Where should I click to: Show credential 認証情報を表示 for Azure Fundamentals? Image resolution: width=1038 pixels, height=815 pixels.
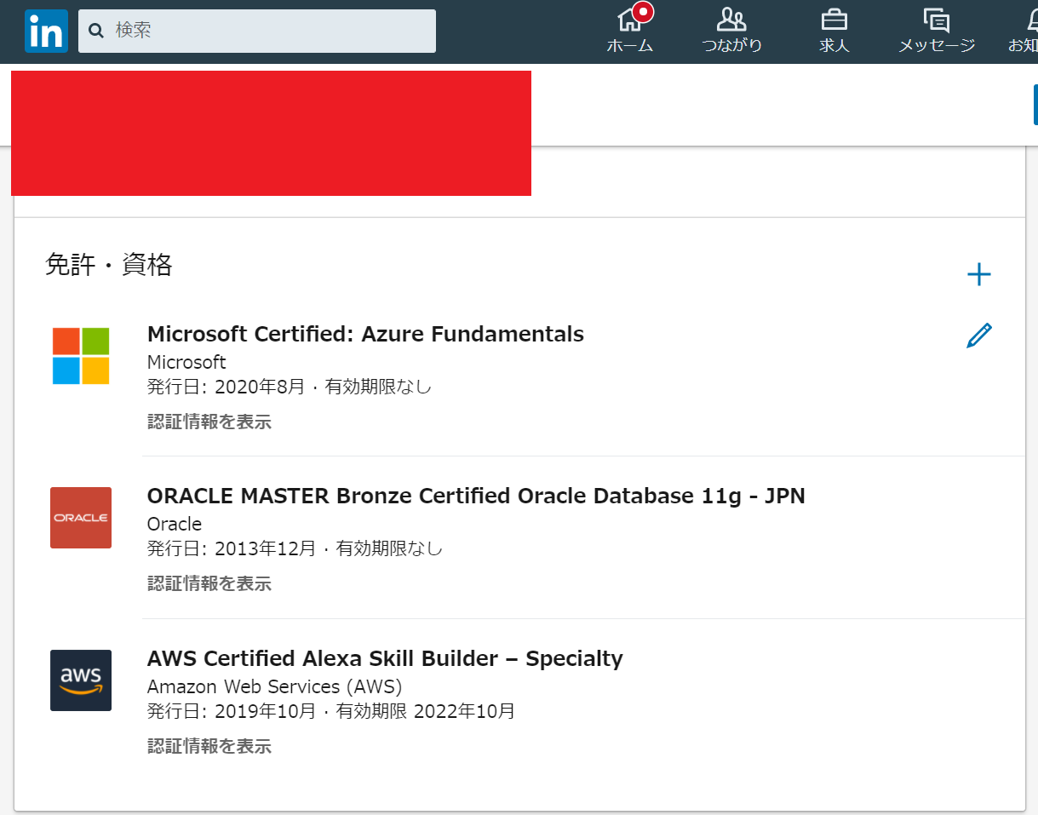(209, 422)
